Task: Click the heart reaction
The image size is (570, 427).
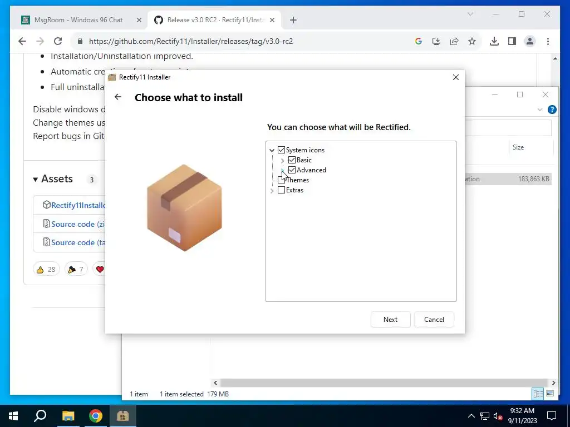Action: 99,270
